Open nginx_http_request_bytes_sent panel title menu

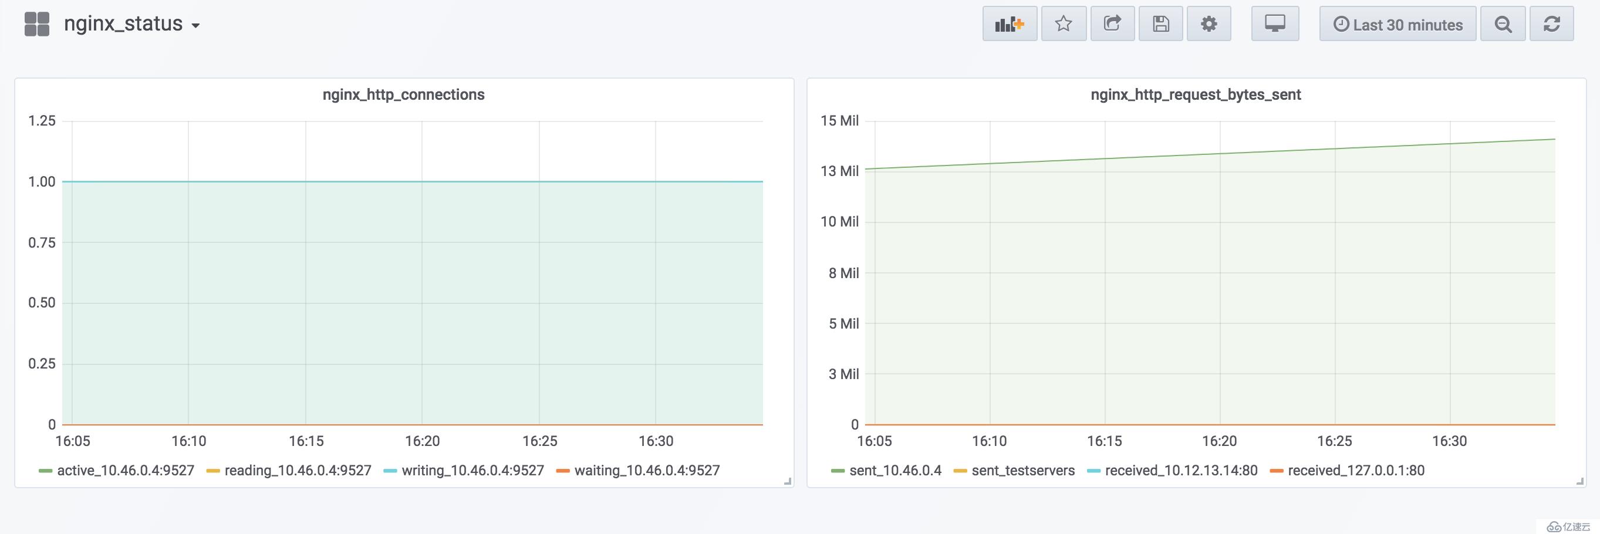click(x=1196, y=94)
